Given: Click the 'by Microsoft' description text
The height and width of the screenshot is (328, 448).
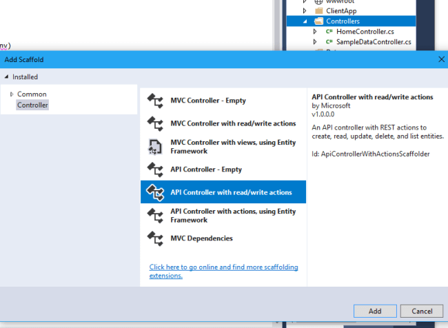Looking at the screenshot, I should point(331,105).
